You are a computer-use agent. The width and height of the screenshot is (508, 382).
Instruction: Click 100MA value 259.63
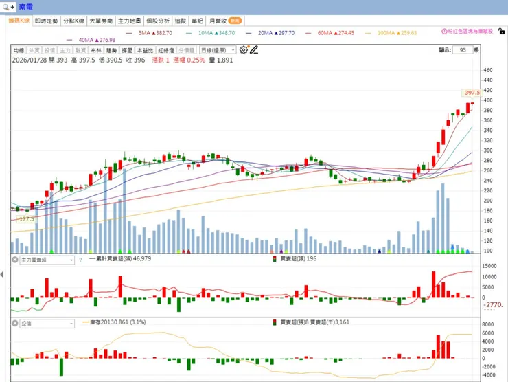[x=408, y=33]
